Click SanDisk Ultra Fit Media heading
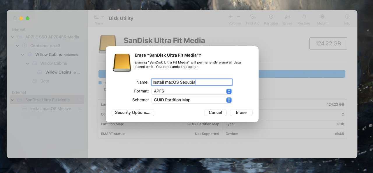Screen dimensions: 373x173 pyautogui.click(x=164, y=40)
